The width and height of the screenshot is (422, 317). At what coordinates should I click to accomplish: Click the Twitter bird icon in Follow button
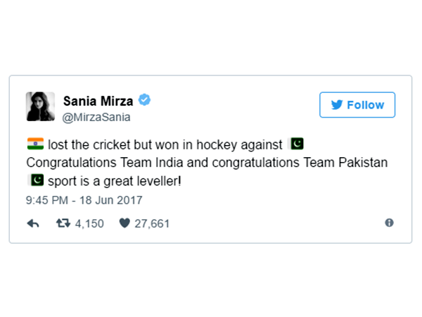click(336, 105)
